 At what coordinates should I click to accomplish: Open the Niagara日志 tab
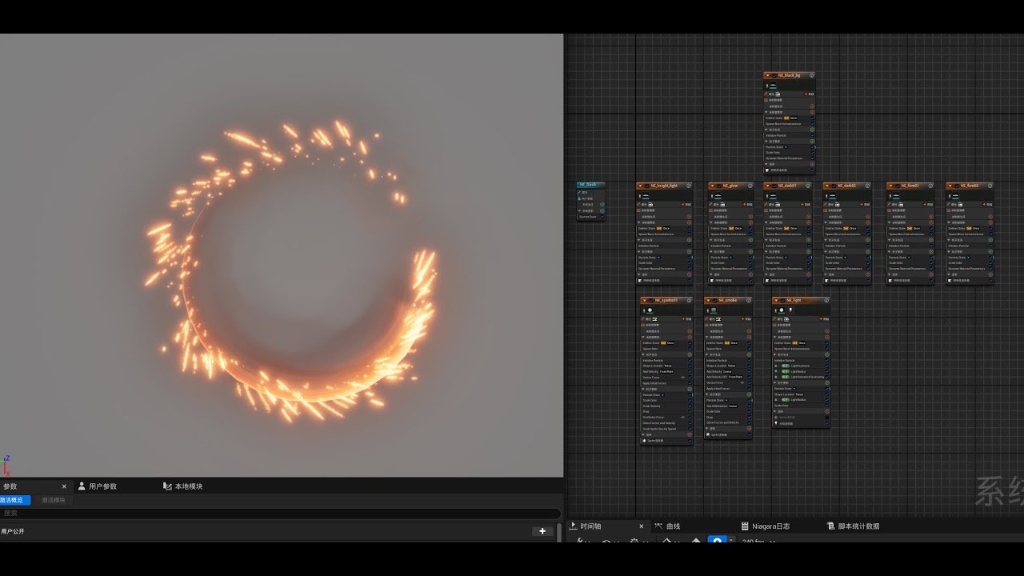[766, 526]
